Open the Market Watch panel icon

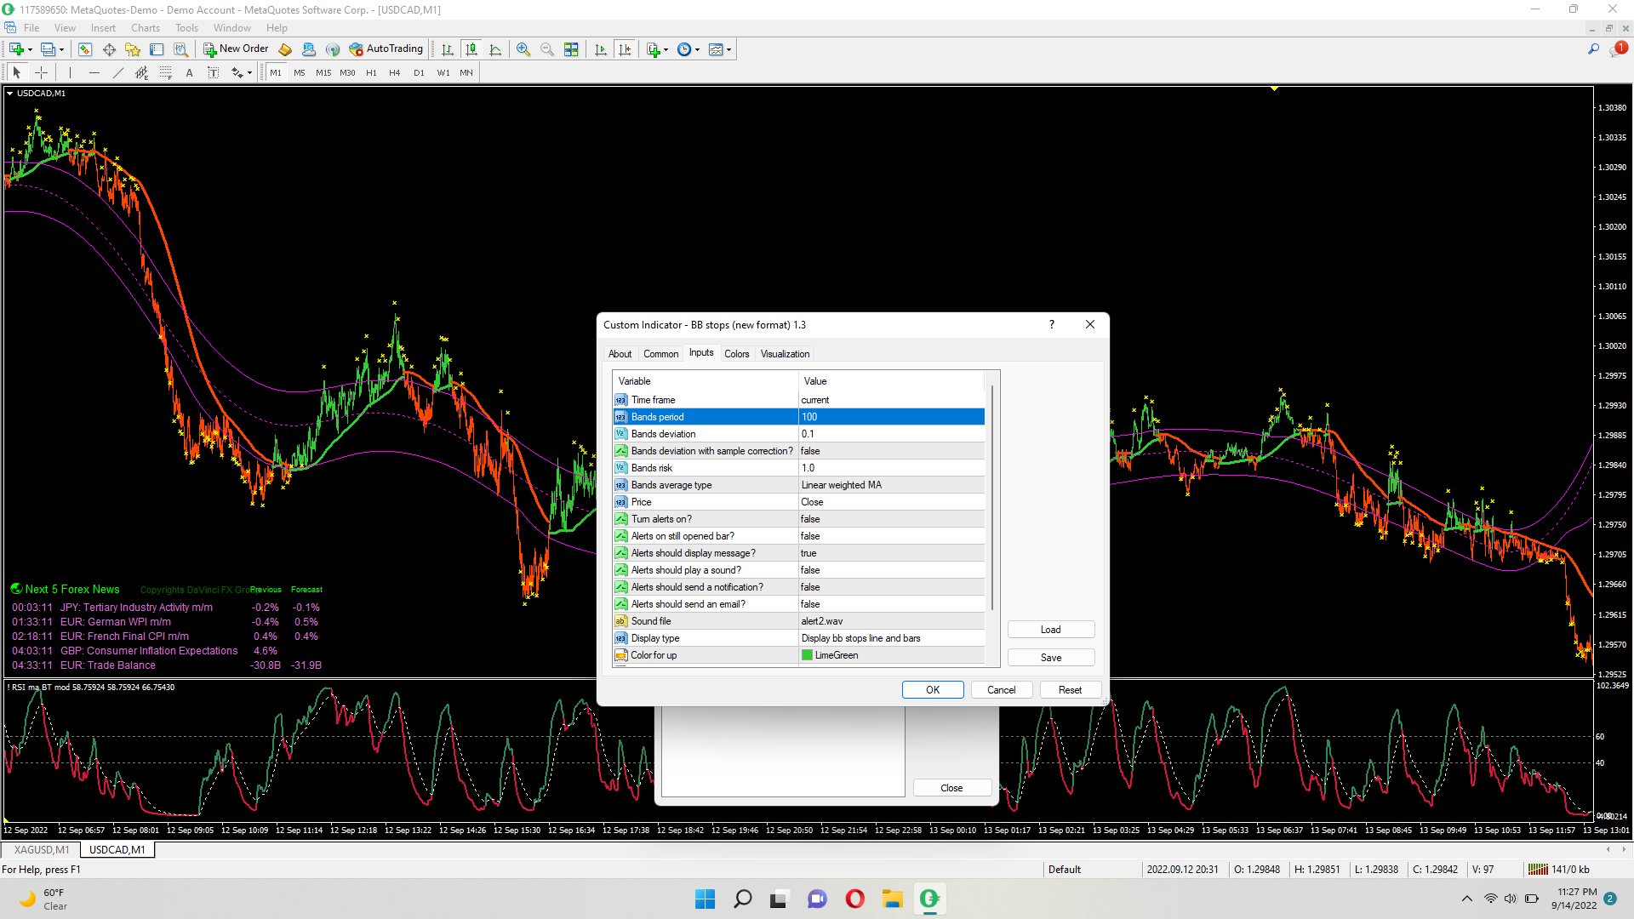pyautogui.click(x=85, y=49)
